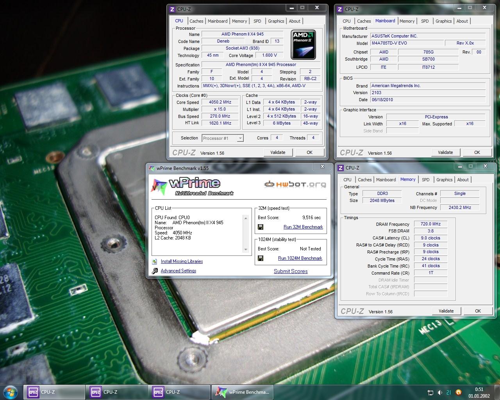Click OK in the Memory window
The height and width of the screenshot is (400, 500).
478,311
